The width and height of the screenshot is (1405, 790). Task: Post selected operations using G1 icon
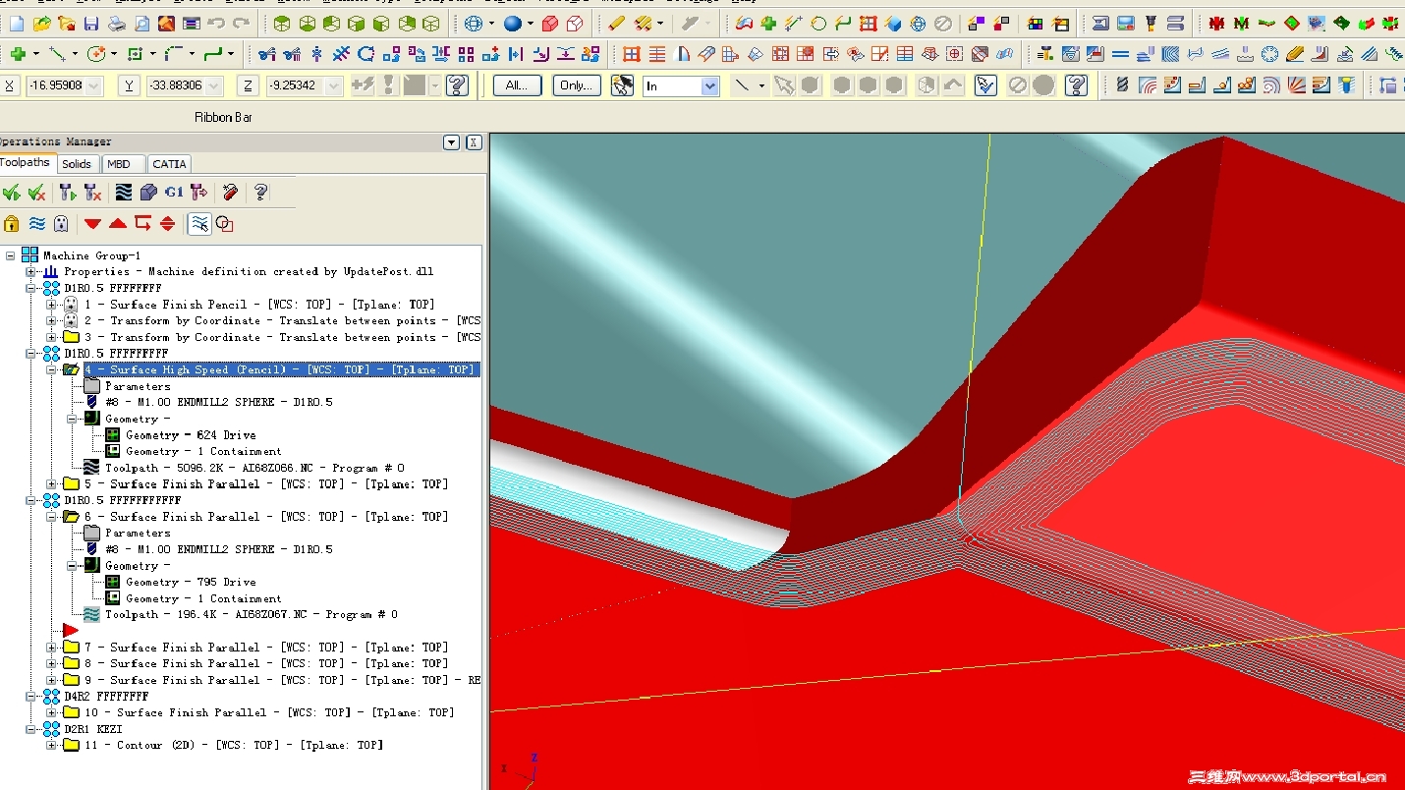click(x=174, y=192)
